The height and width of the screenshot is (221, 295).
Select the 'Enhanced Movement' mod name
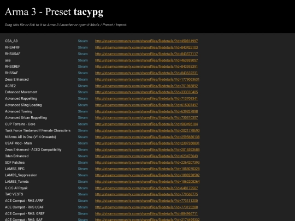tap(21, 92)
